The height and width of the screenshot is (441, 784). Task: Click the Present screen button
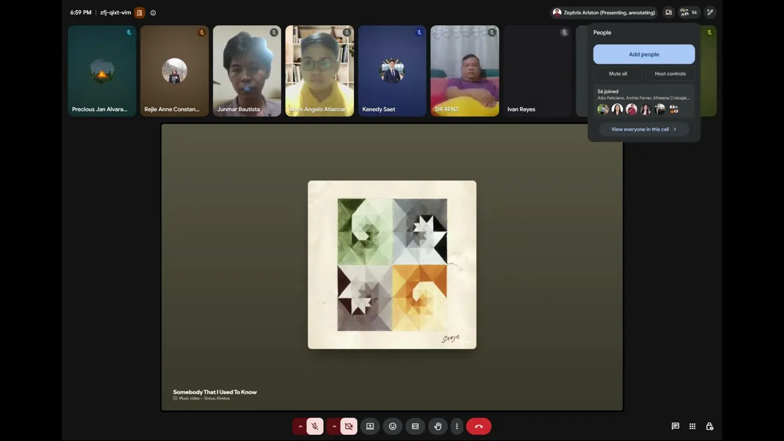[370, 426]
